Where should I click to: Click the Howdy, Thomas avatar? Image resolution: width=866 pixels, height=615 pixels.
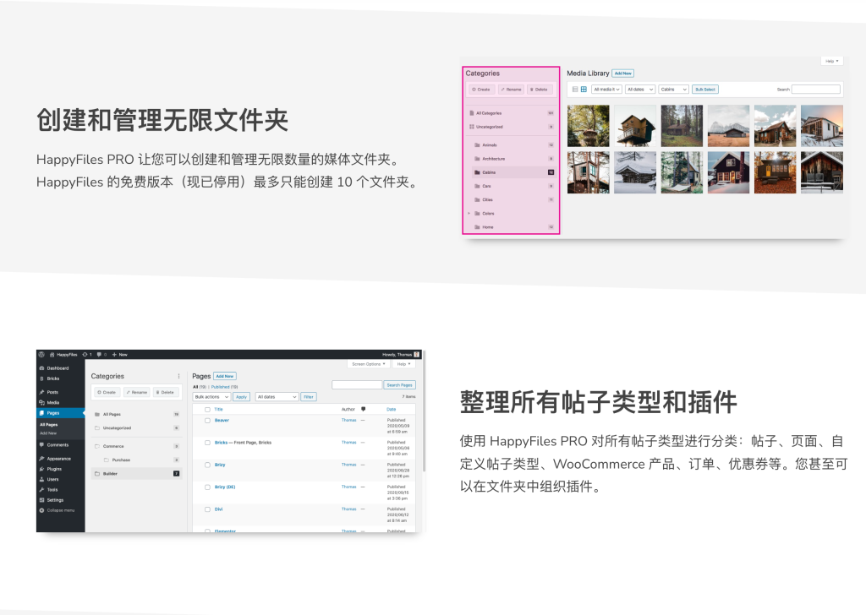pyautogui.click(x=416, y=355)
